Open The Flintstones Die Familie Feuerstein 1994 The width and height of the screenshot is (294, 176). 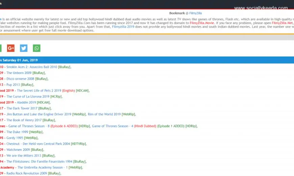click(39, 162)
